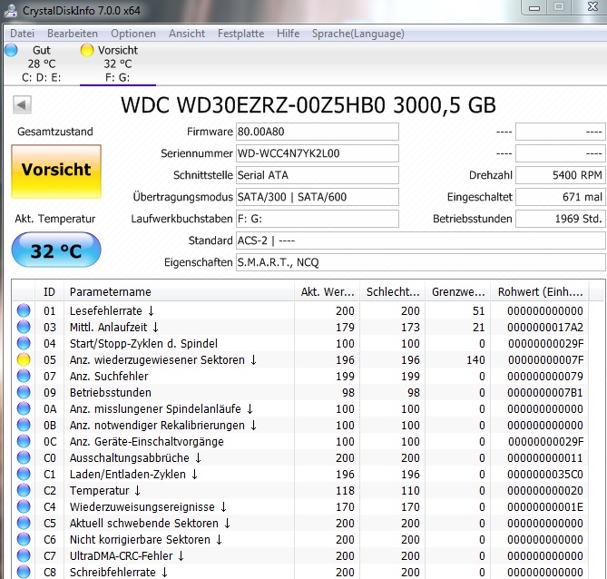Click raw value 0000000035C0
The height and width of the screenshot is (579, 607).
(x=545, y=474)
